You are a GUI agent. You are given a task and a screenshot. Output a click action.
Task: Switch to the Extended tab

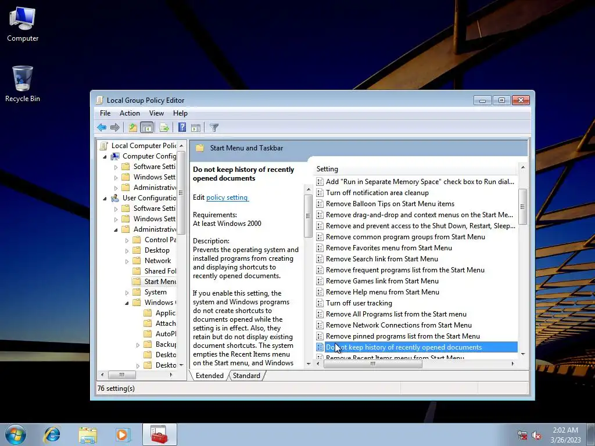(x=209, y=376)
